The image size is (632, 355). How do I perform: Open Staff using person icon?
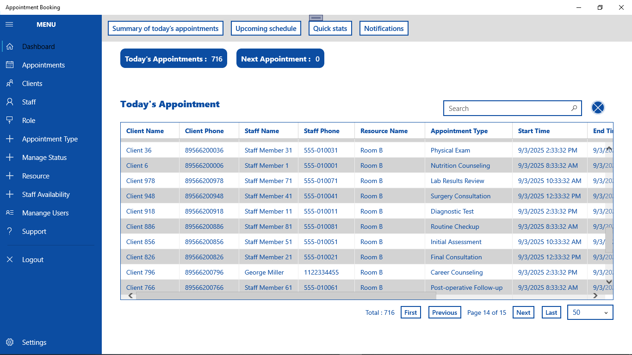pos(10,102)
